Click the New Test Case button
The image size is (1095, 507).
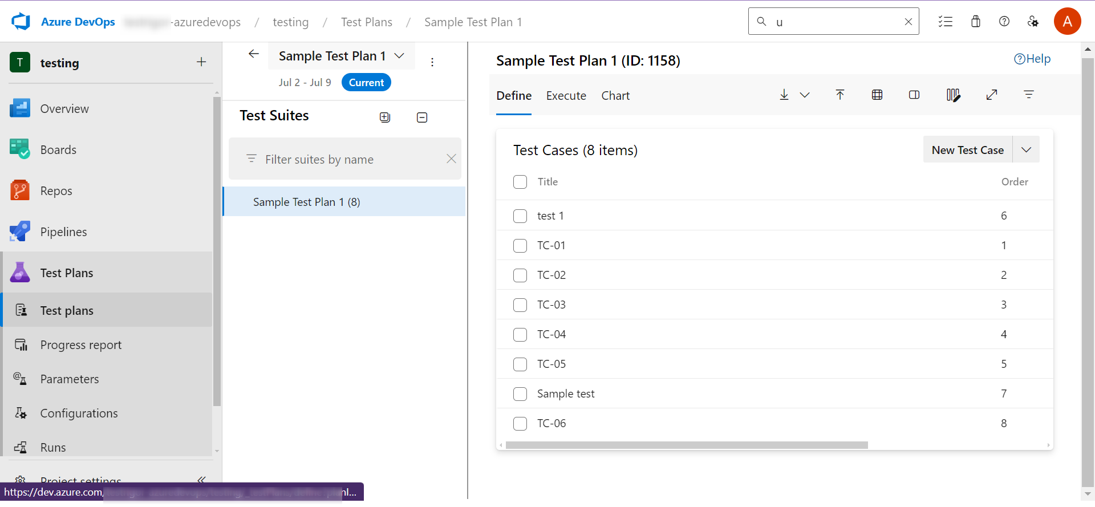[x=967, y=150]
